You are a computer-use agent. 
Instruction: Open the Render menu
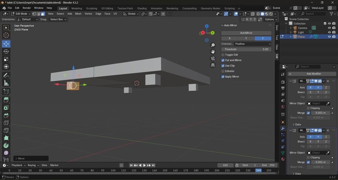(27, 8)
